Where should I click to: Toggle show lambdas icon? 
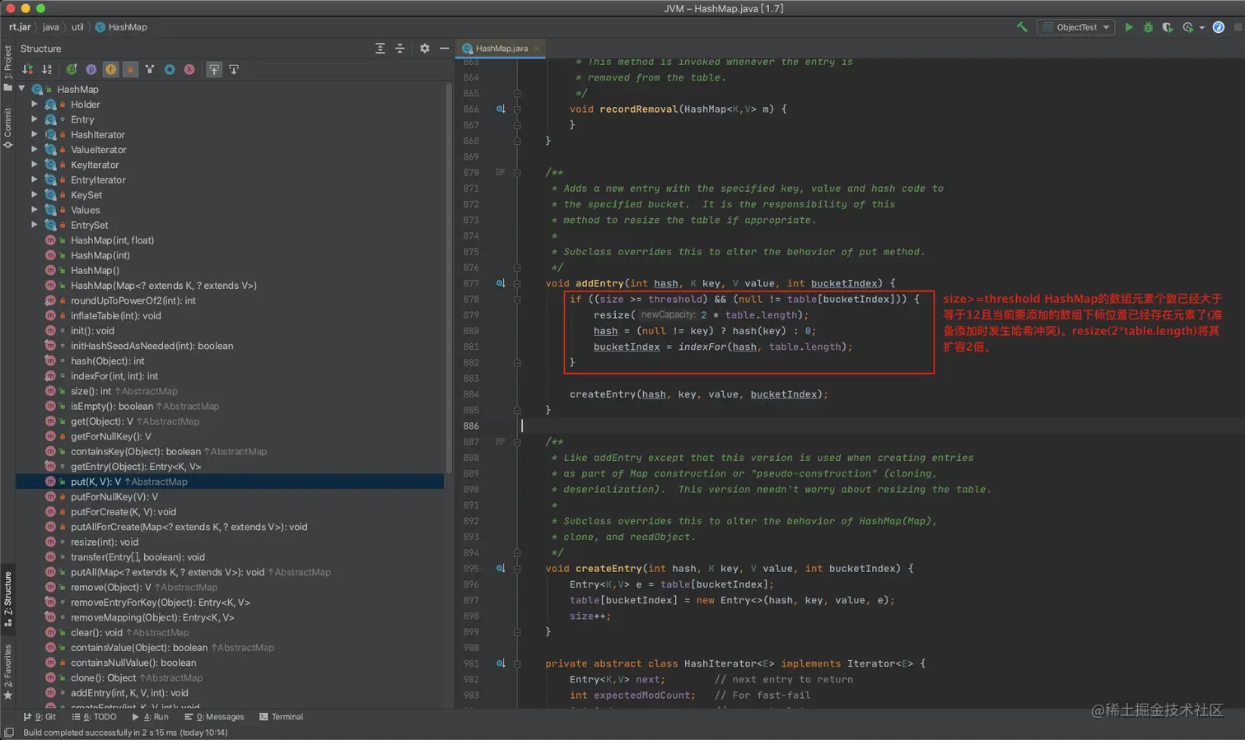pos(189,70)
